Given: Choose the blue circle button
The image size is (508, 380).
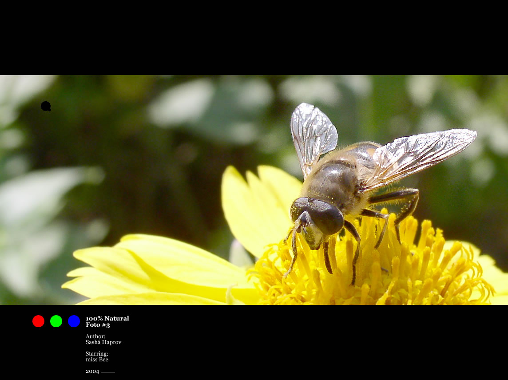Looking at the screenshot, I should (x=74, y=321).
